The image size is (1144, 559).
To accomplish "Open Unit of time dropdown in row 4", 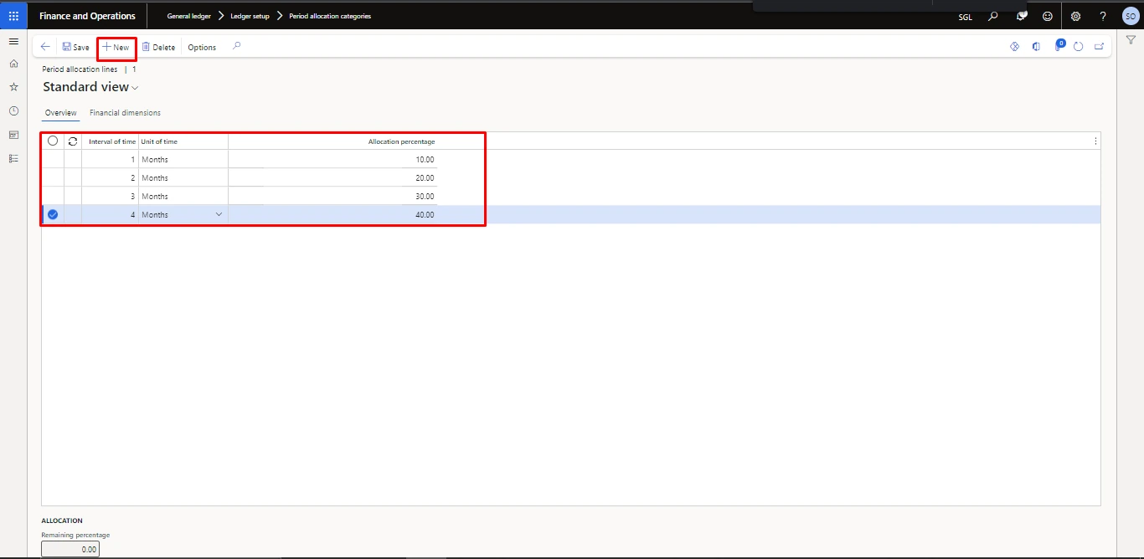I will coord(219,215).
